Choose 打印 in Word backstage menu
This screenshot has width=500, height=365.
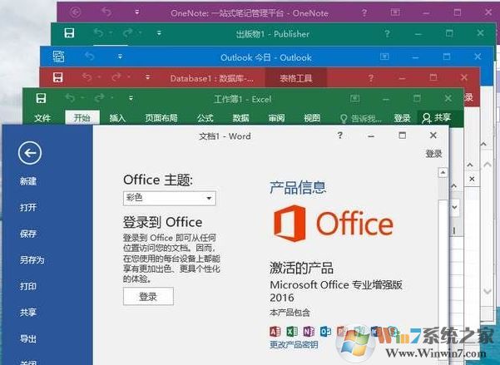coord(28,286)
